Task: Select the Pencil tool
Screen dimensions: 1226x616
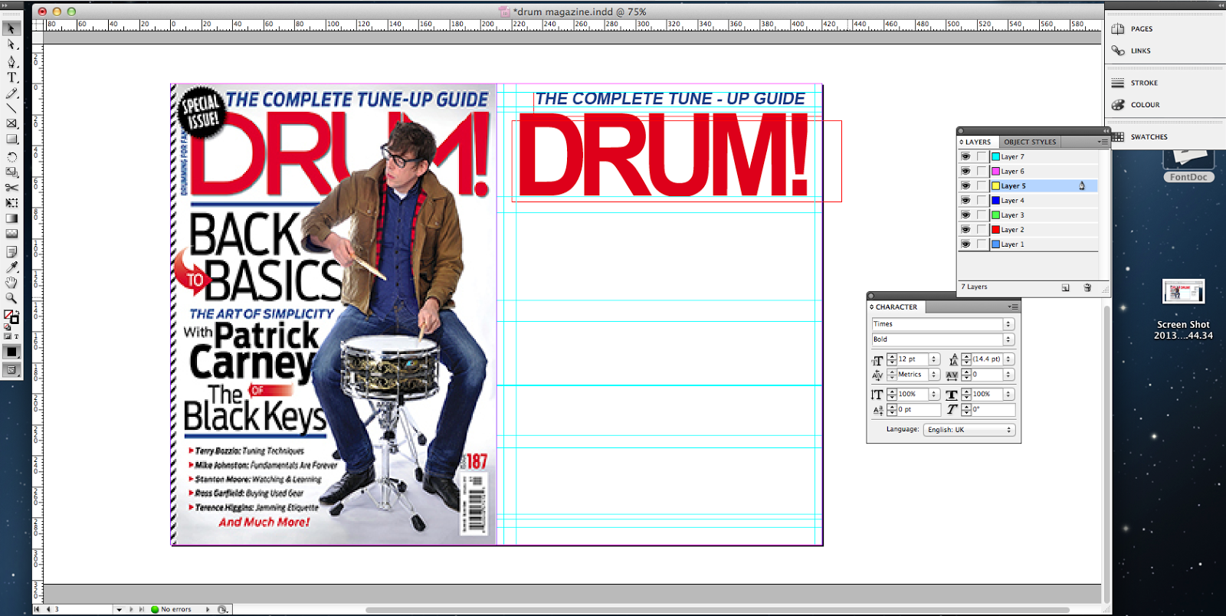Action: click(x=11, y=93)
